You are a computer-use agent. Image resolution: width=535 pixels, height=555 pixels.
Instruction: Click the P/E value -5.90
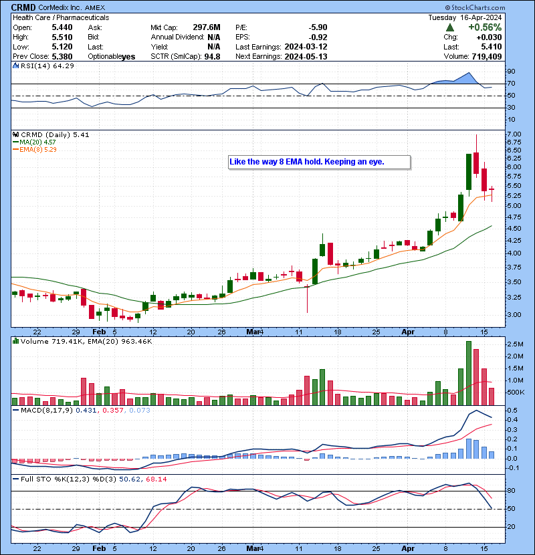[318, 27]
